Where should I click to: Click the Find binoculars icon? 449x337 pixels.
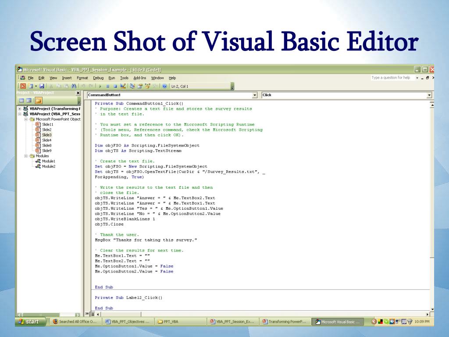[x=74, y=86]
